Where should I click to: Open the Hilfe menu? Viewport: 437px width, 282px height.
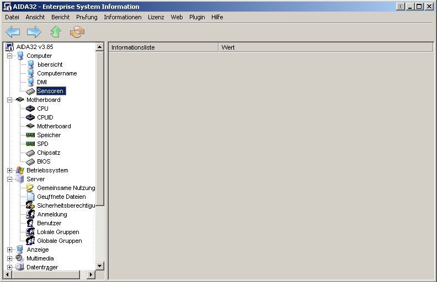tap(217, 17)
